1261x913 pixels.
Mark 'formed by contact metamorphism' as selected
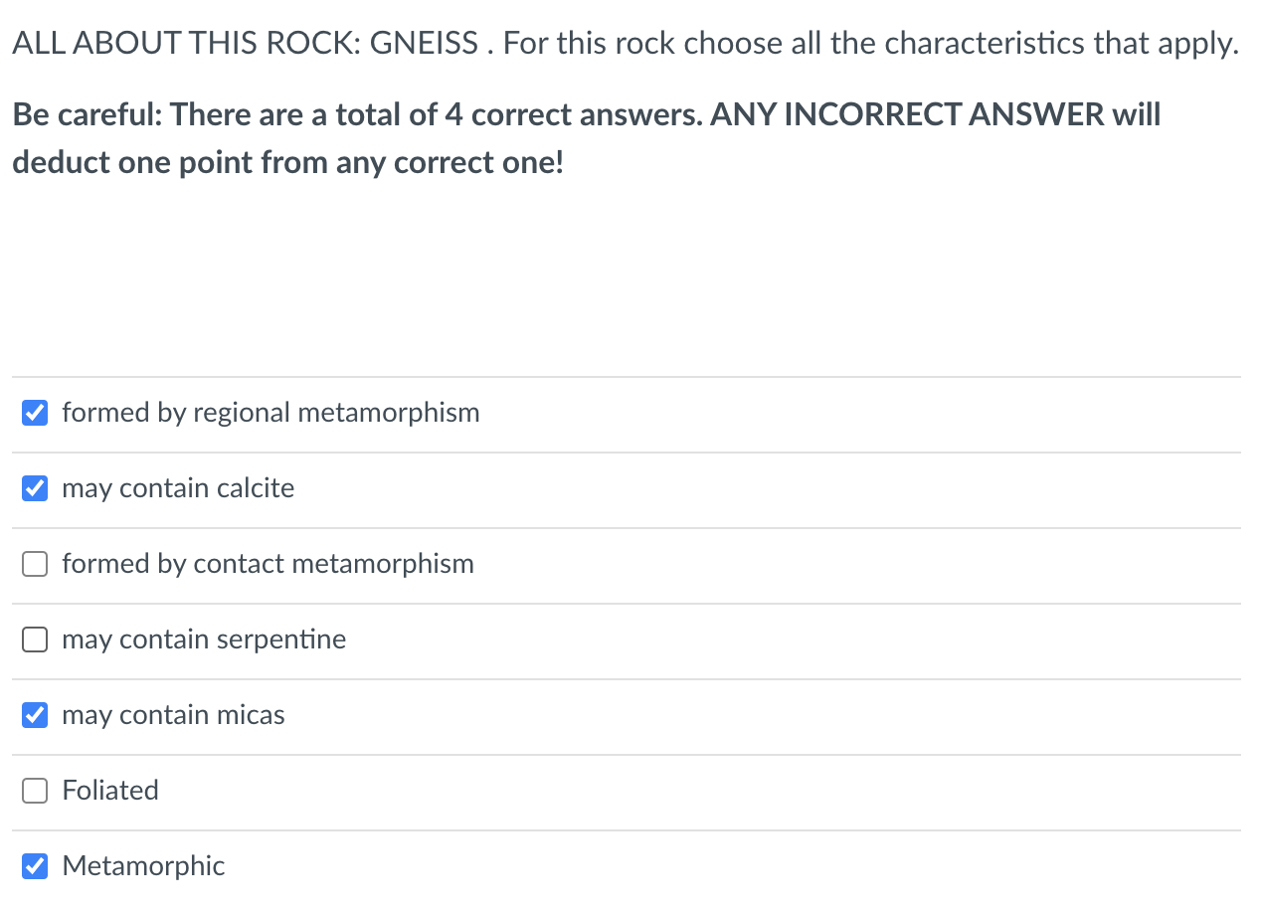pos(35,564)
